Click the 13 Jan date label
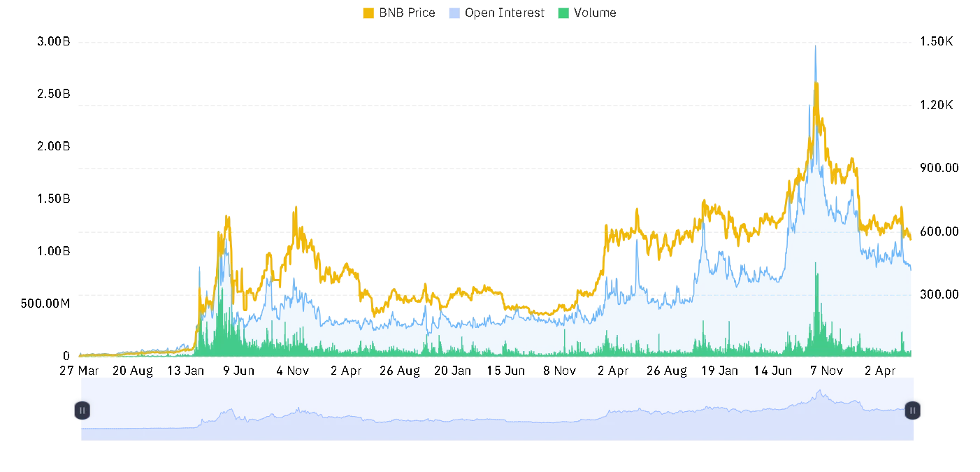This screenshot has height=472, width=980. pyautogui.click(x=185, y=371)
